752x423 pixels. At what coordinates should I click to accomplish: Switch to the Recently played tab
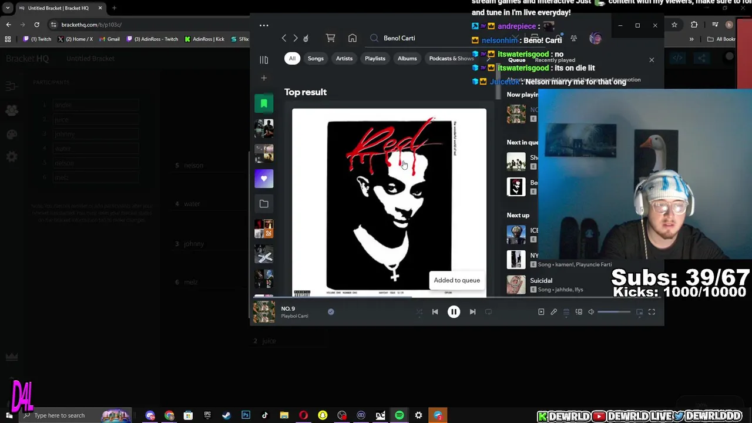click(555, 60)
